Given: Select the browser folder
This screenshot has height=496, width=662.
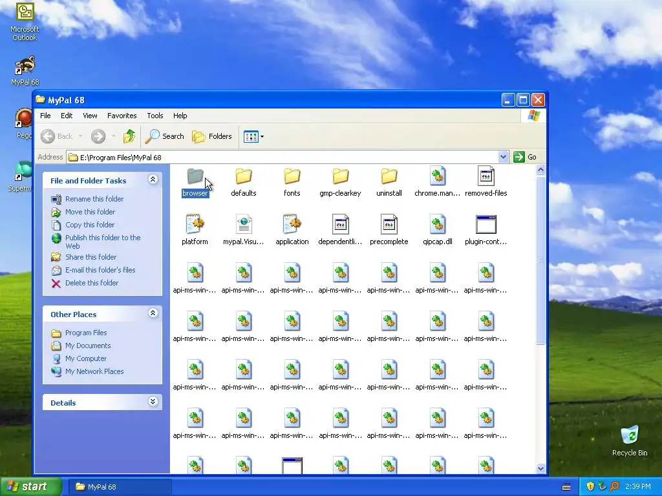Looking at the screenshot, I should coord(195,182).
